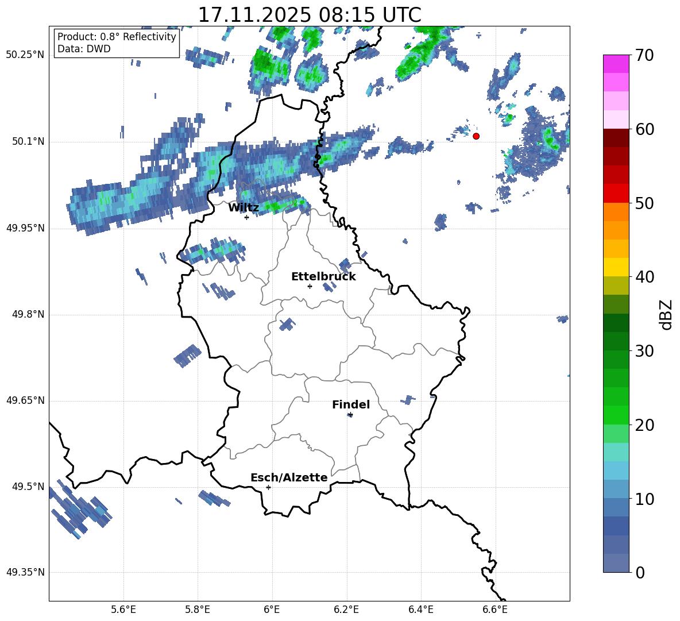Viewport: 680px width, 621px height.
Task: Click the Ettelbruck city label
Action: 323,277
